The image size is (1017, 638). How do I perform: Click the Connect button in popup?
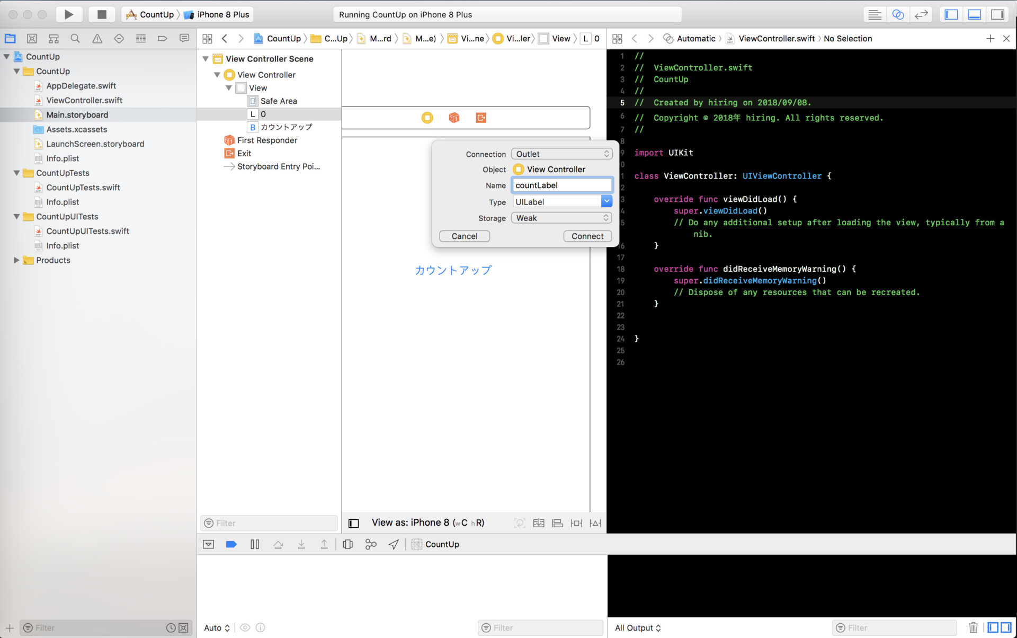pos(587,236)
